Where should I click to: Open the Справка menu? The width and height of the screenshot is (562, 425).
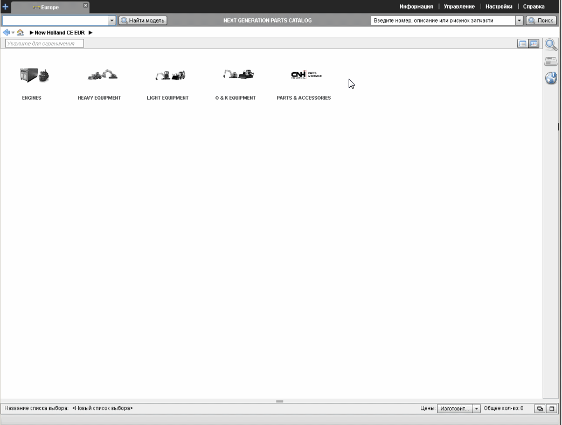pyautogui.click(x=533, y=6)
